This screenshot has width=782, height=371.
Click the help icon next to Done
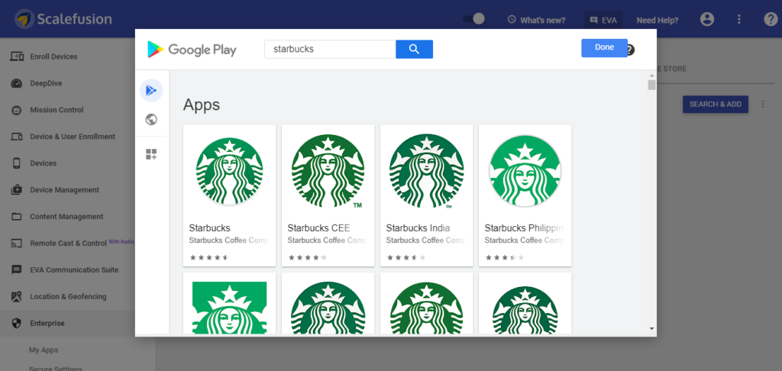[x=630, y=50]
